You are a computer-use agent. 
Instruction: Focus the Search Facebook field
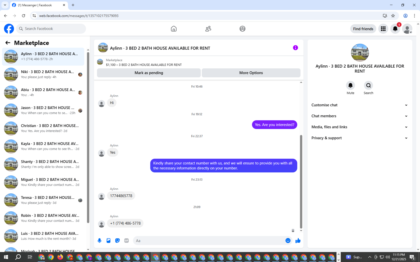[51, 29]
